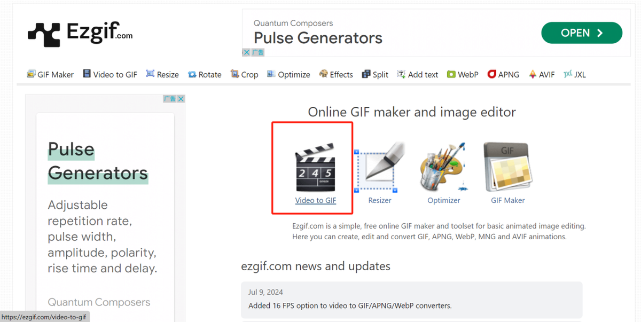The height and width of the screenshot is (322, 641).
Task: Click the ad info icon on top banner
Action: coord(258,52)
